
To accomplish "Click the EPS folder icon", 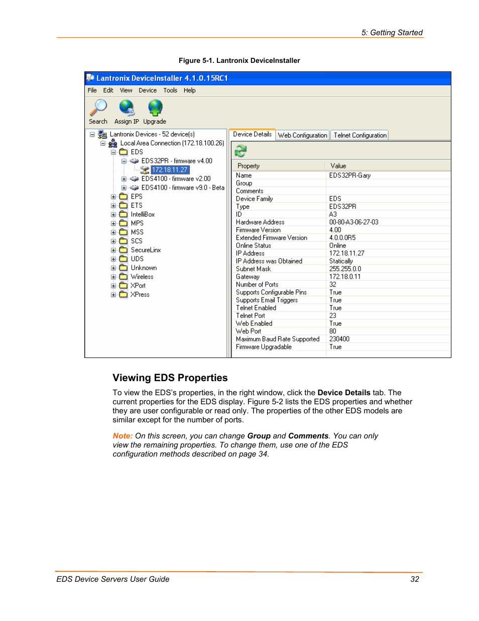I will coord(124,197).
